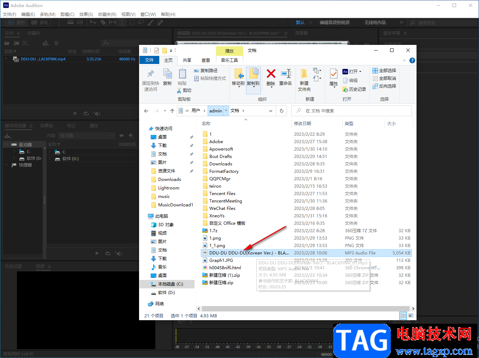
Task: Click Copy Path in Explorer ribbon
Action: click(x=206, y=70)
